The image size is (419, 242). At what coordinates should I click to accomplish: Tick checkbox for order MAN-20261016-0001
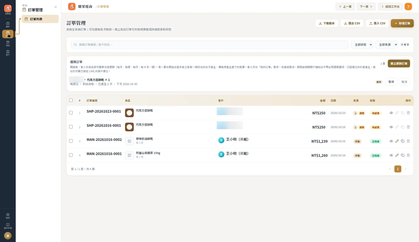coord(71,155)
